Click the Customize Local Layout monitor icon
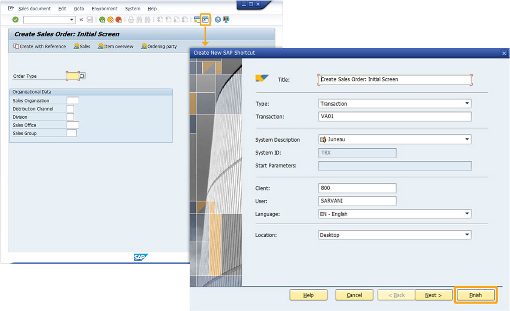 (226, 19)
